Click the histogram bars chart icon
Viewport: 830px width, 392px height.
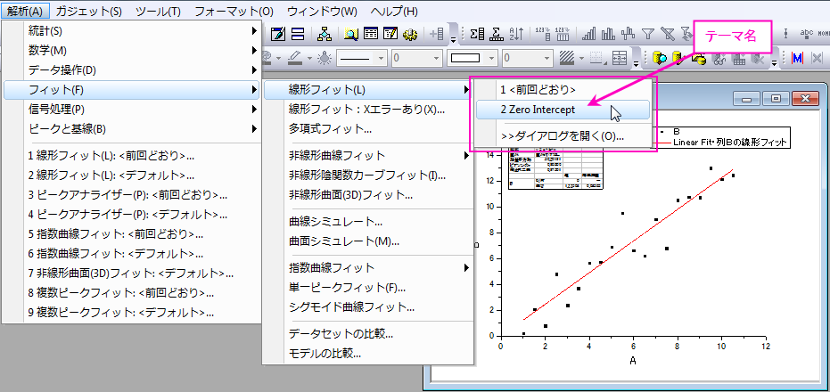click(608, 35)
